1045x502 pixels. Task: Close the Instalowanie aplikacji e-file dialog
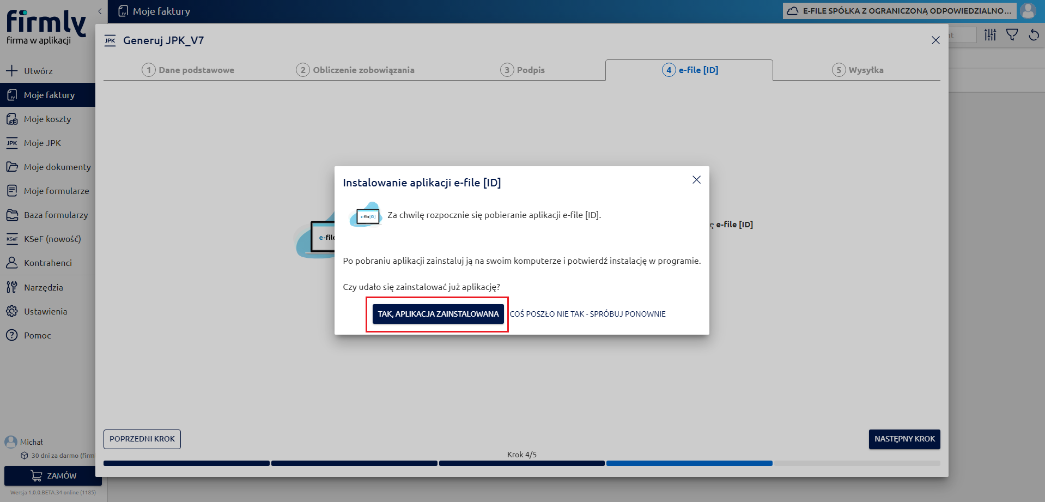696,180
